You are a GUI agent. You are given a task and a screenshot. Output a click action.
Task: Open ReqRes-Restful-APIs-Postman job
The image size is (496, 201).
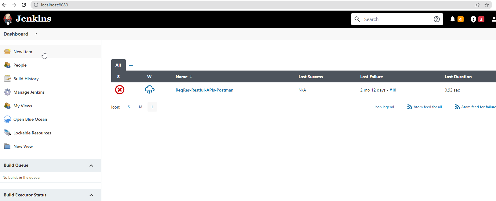click(204, 90)
